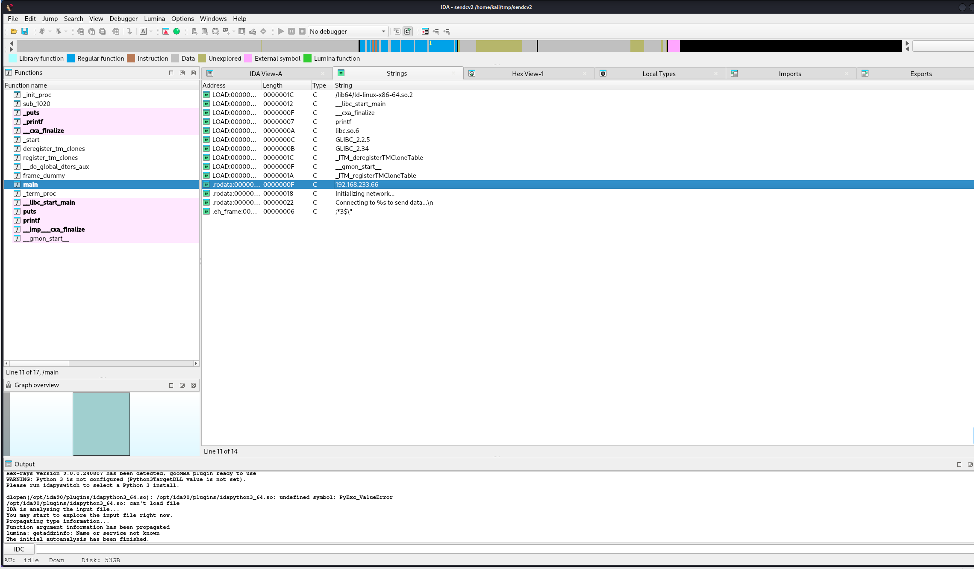The width and height of the screenshot is (974, 569).
Task: Click the breakpoint list icon in toolbar
Action: click(x=425, y=31)
